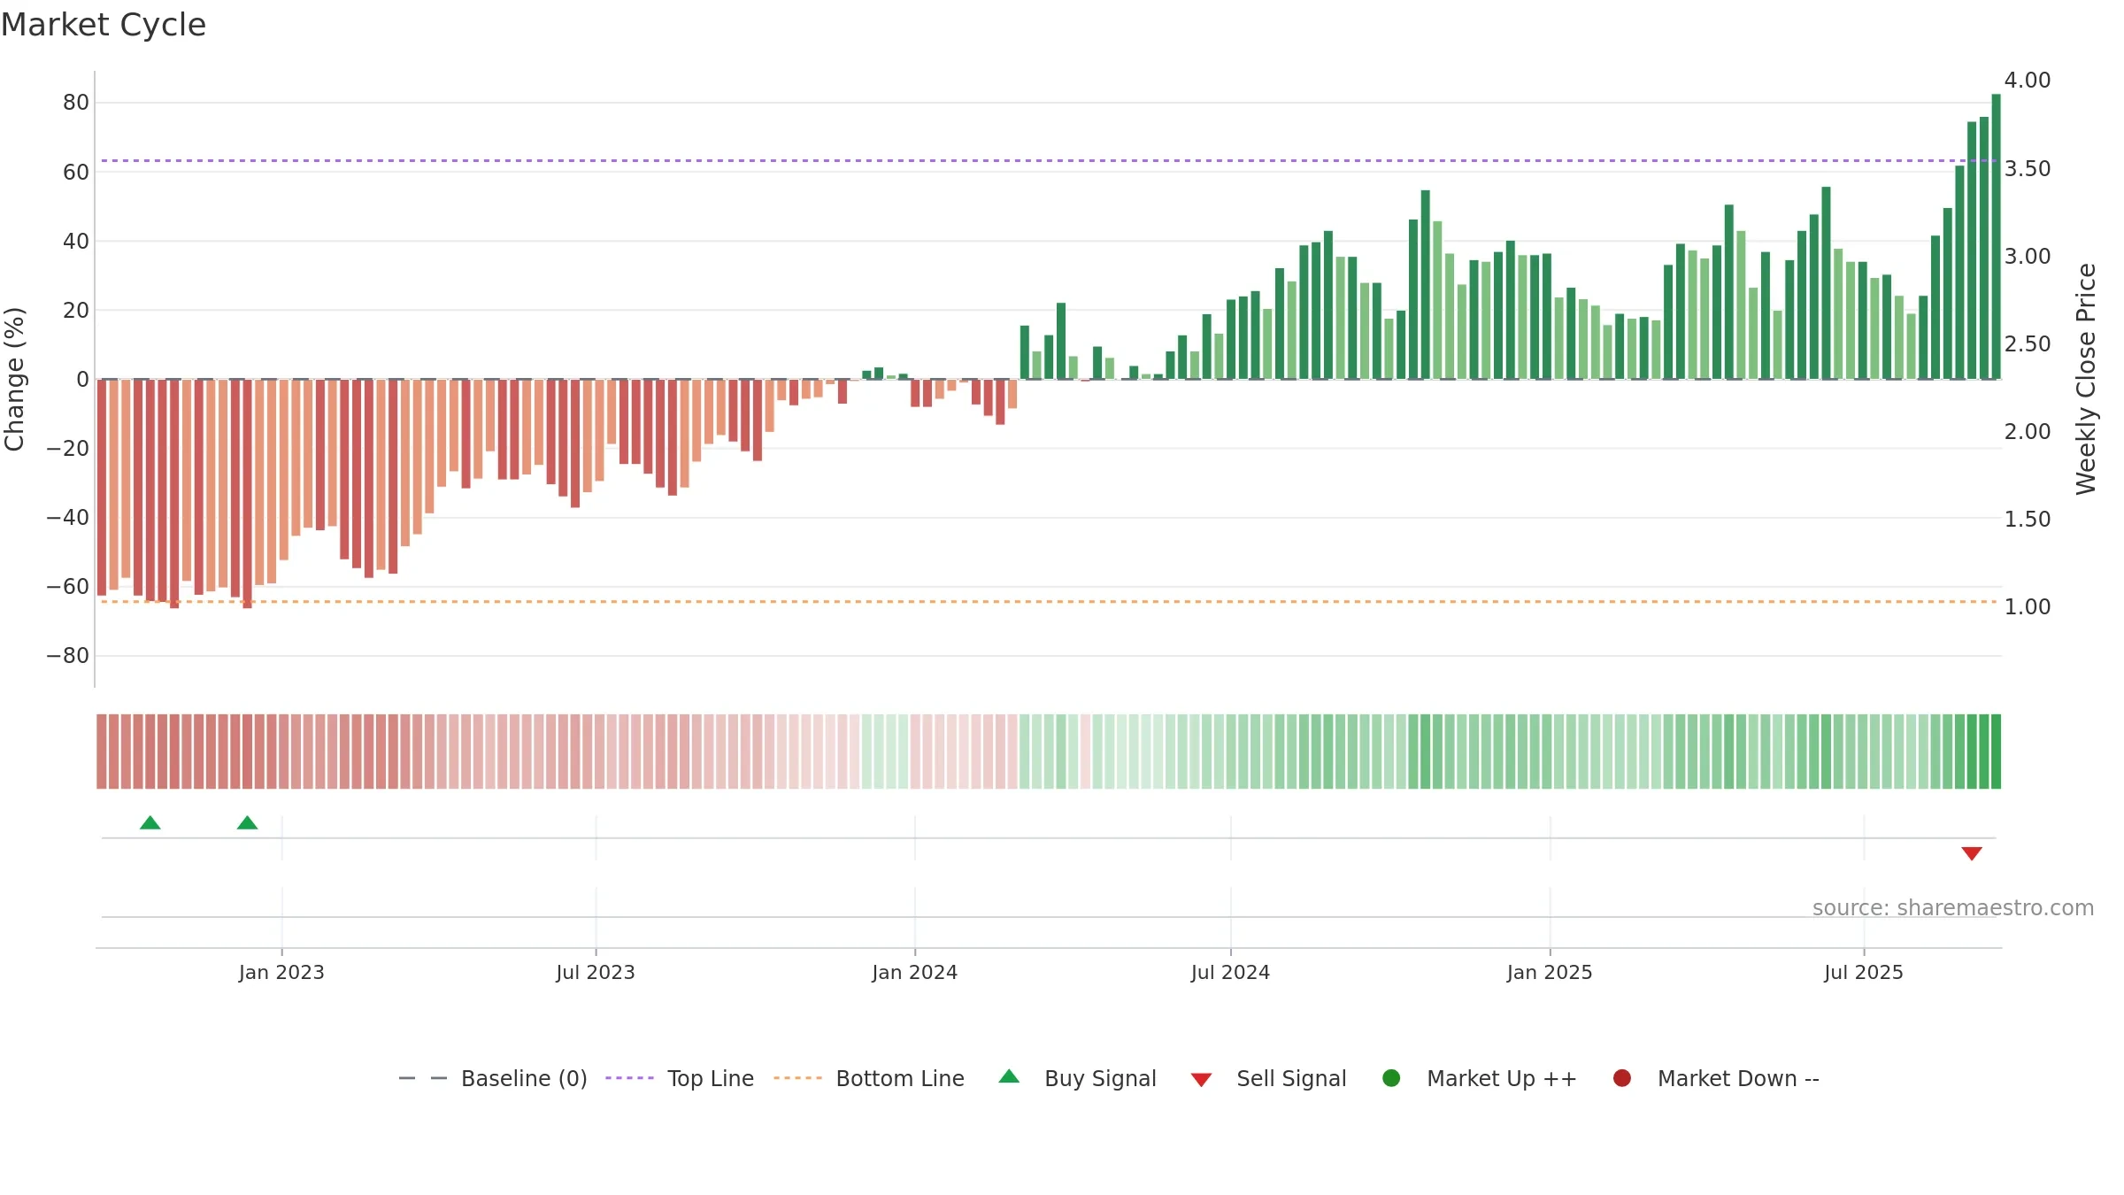This screenshot has height=1195, width=2124.
Task: Click the Jul 2025 axis label
Action: coord(1864,972)
